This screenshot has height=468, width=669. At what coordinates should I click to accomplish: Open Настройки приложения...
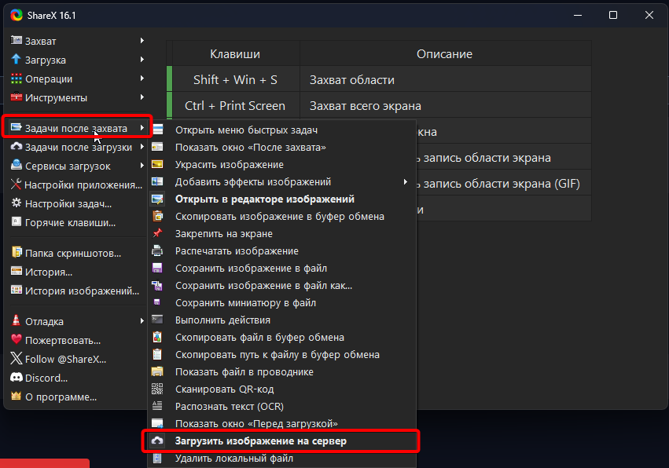[77, 185]
